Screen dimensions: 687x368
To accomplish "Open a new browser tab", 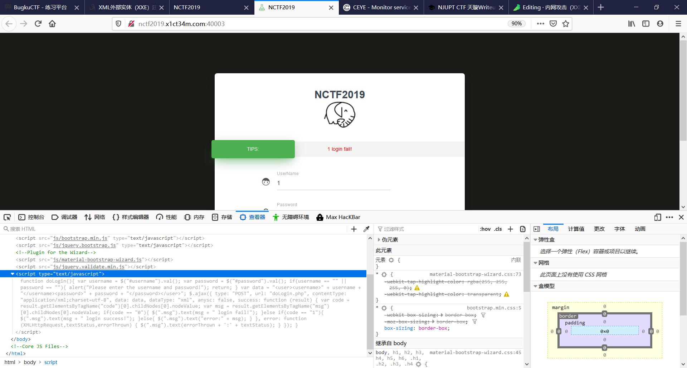I will (601, 7).
